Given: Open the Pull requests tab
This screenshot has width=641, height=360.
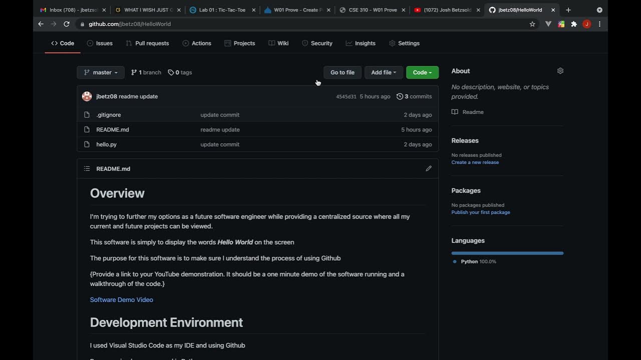Looking at the screenshot, I should pos(147,43).
